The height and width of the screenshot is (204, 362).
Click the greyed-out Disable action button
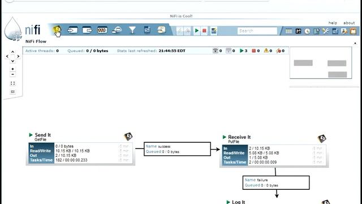(x=188, y=31)
